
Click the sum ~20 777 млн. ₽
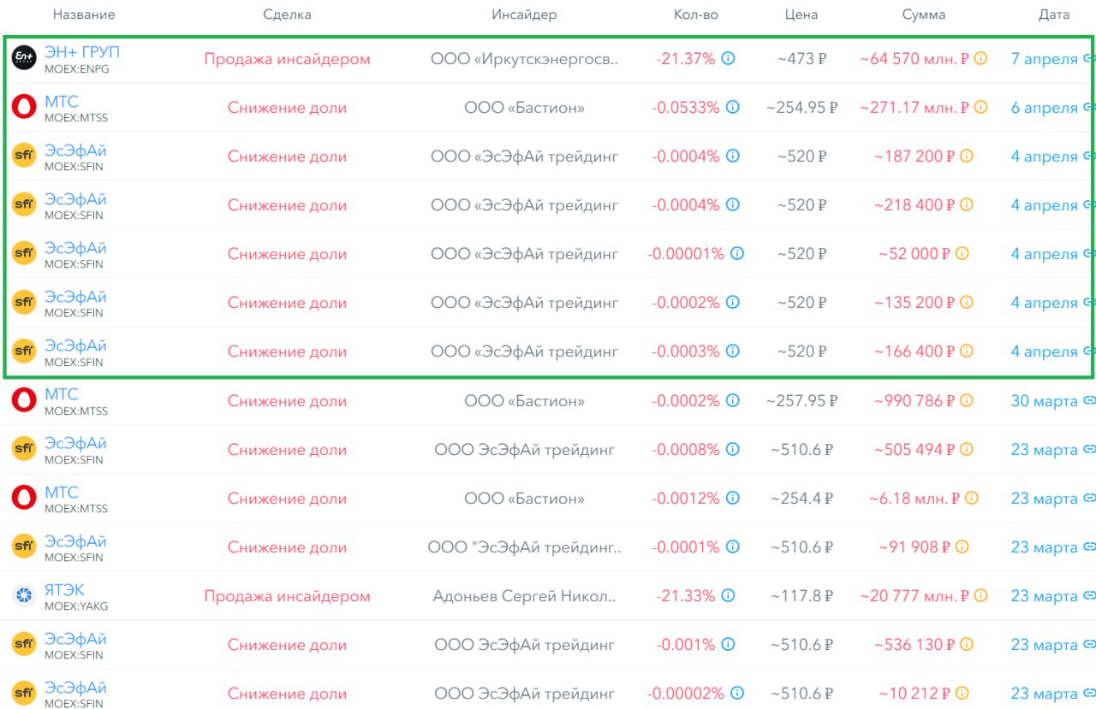(x=914, y=596)
